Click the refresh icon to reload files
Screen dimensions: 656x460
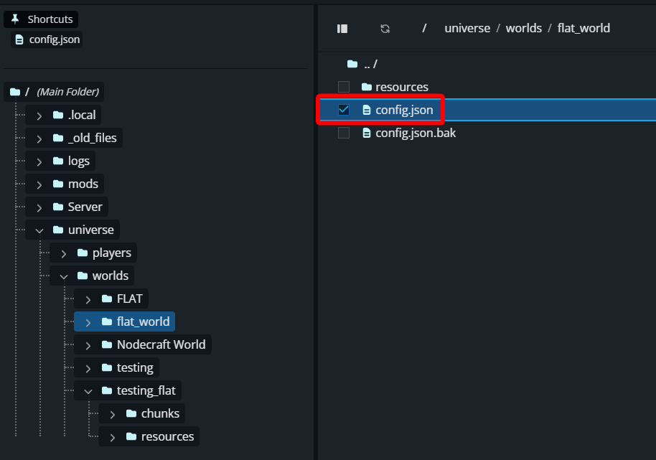(385, 28)
